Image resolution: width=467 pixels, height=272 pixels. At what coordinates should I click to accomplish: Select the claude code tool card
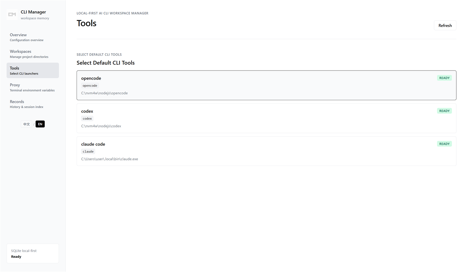point(266,151)
